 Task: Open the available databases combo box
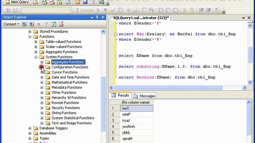(x=47, y=10)
